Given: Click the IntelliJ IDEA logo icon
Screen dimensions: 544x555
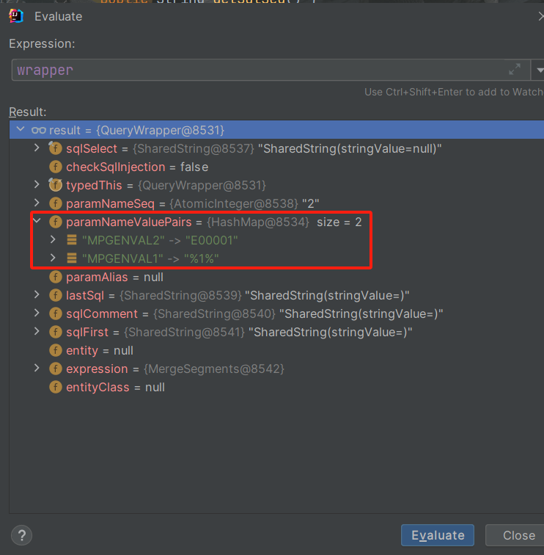Looking at the screenshot, I should click(x=16, y=16).
